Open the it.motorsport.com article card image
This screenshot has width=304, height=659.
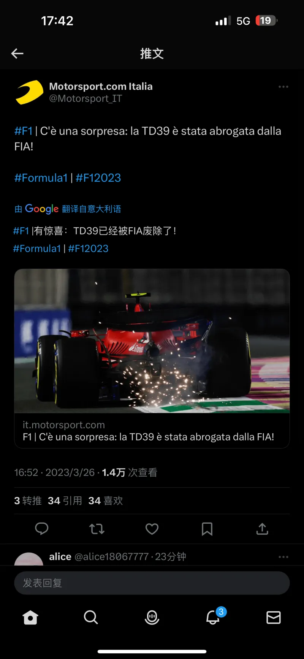152,341
